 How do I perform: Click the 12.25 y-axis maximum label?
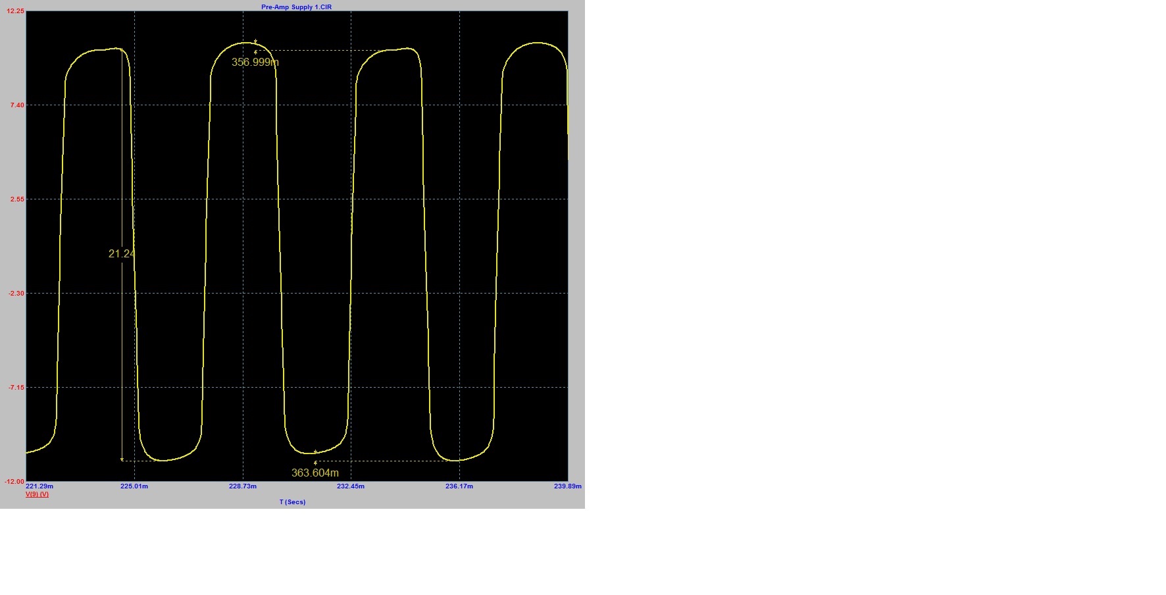coord(16,11)
